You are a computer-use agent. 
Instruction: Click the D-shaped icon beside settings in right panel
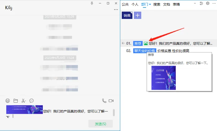click(x=201, y=3)
